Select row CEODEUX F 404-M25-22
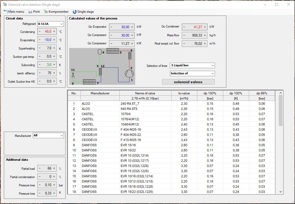295x204 pixels. pos(171,135)
